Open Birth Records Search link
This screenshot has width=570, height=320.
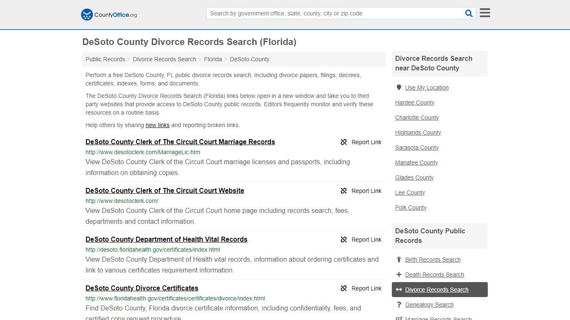click(x=433, y=260)
